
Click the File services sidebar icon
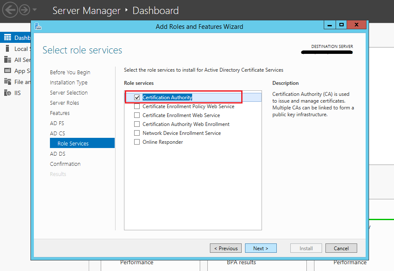(x=8, y=82)
